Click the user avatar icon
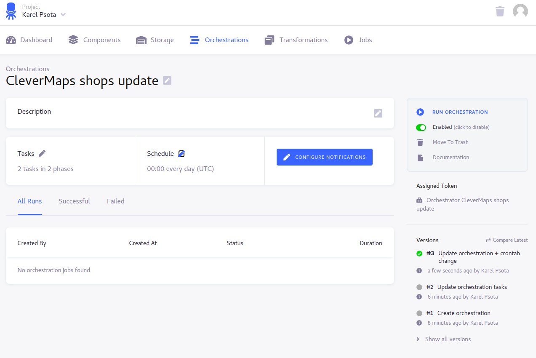The height and width of the screenshot is (358, 536). (x=520, y=11)
